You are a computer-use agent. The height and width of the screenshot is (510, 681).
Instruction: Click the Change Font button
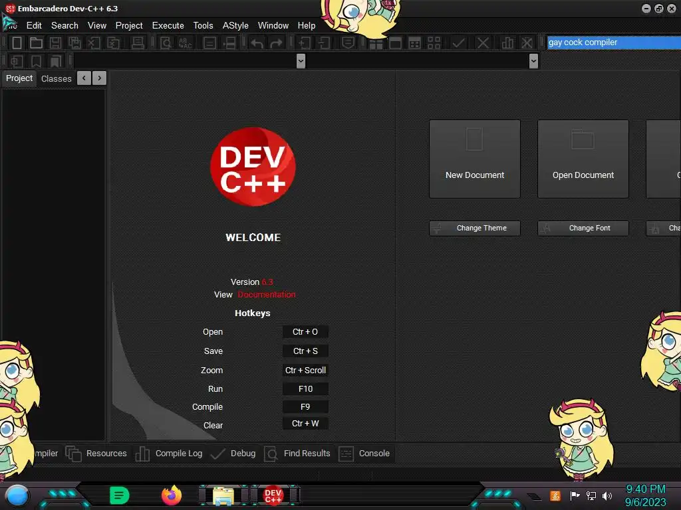583,228
